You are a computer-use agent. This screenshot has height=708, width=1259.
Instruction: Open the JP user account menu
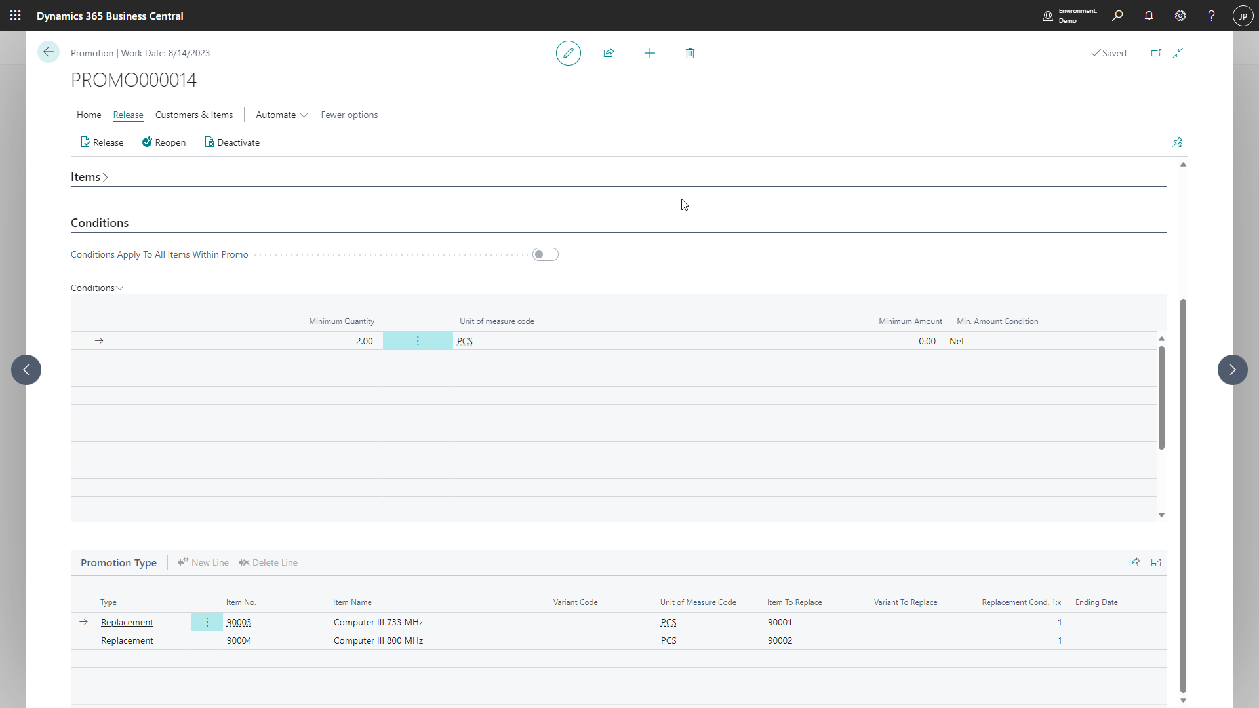coord(1243,16)
